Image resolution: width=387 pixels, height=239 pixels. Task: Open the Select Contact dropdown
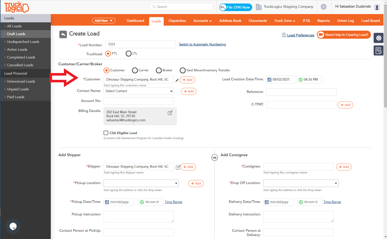coord(139,91)
